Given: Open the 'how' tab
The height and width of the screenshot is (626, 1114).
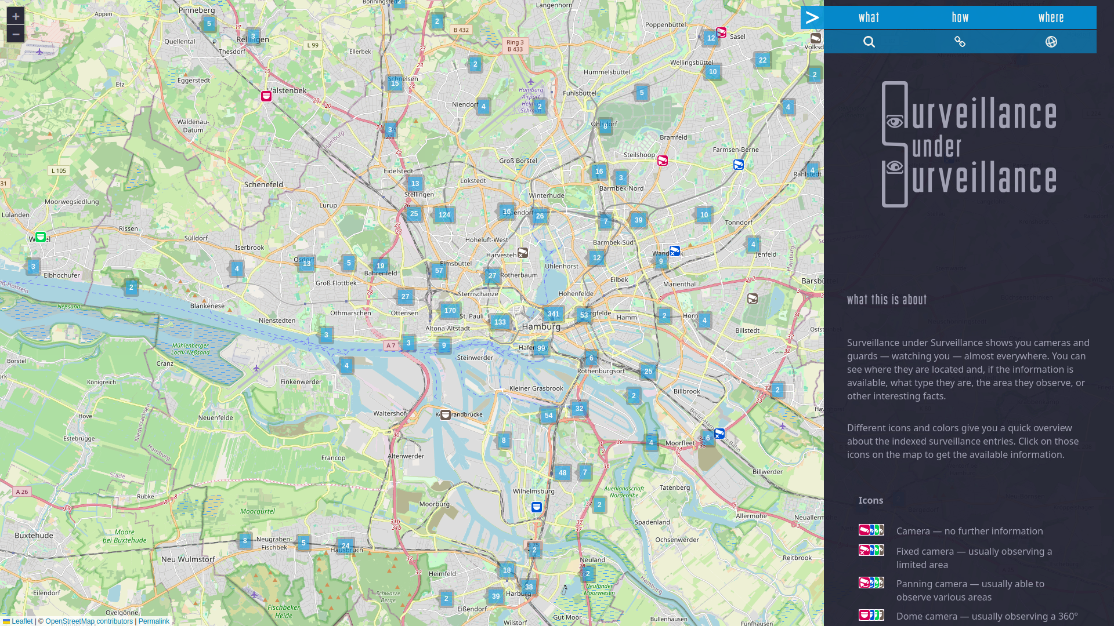Looking at the screenshot, I should coord(960,17).
